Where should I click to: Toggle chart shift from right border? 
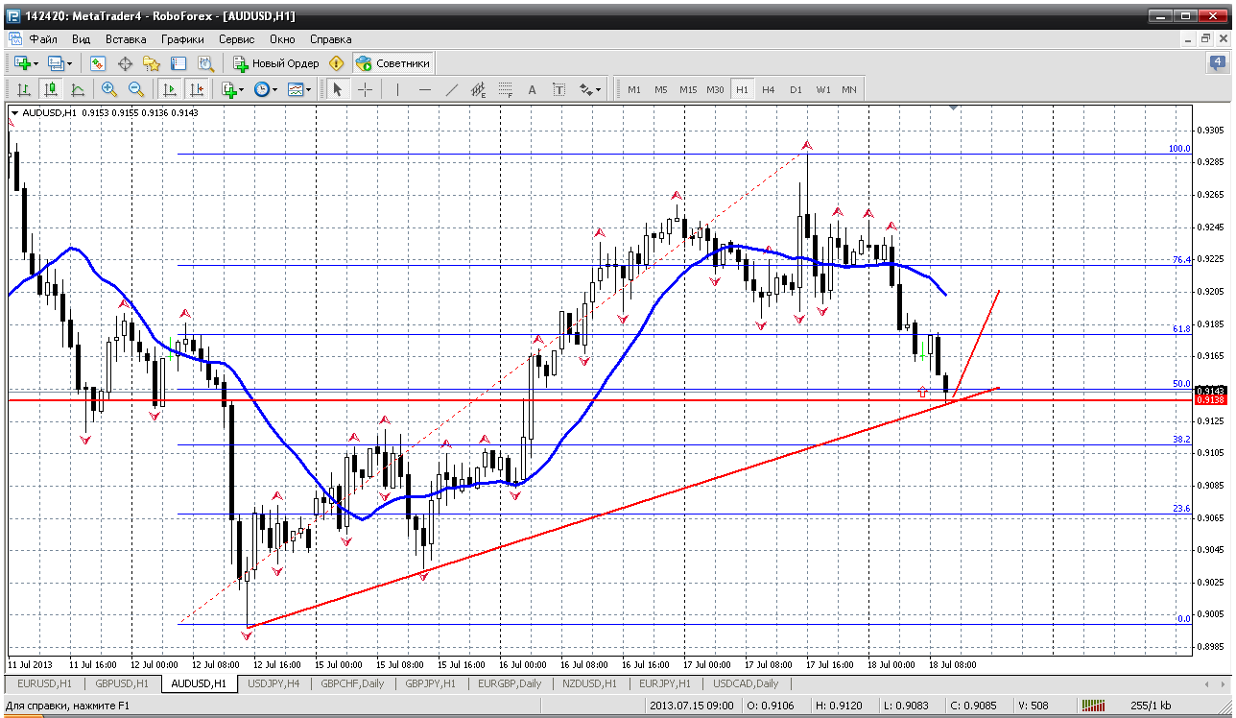[x=197, y=89]
